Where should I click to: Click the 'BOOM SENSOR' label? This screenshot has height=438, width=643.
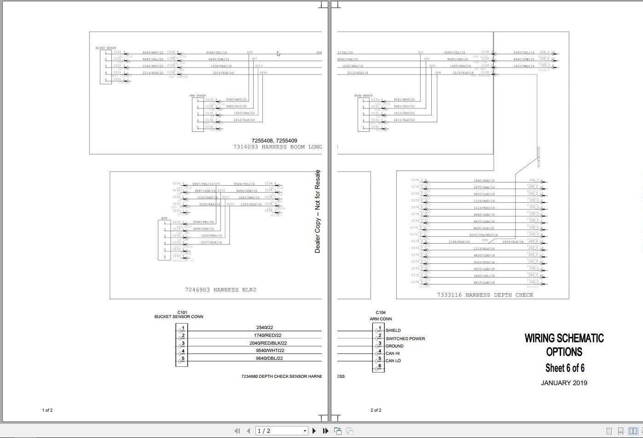[364, 96]
